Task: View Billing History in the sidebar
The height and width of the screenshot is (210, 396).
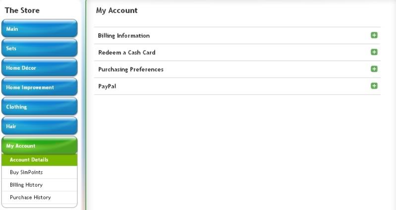Action: [x=26, y=185]
